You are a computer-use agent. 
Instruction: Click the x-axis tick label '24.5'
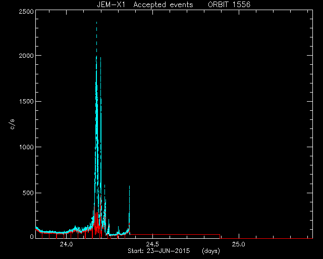(152, 244)
